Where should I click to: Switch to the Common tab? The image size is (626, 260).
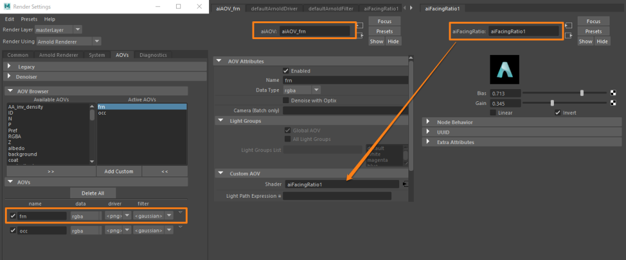[x=18, y=55]
